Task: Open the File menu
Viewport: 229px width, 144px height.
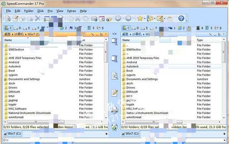Action: tap(8, 11)
